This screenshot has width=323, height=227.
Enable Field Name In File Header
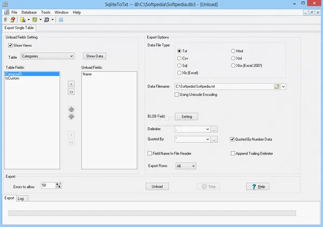[x=150, y=153]
